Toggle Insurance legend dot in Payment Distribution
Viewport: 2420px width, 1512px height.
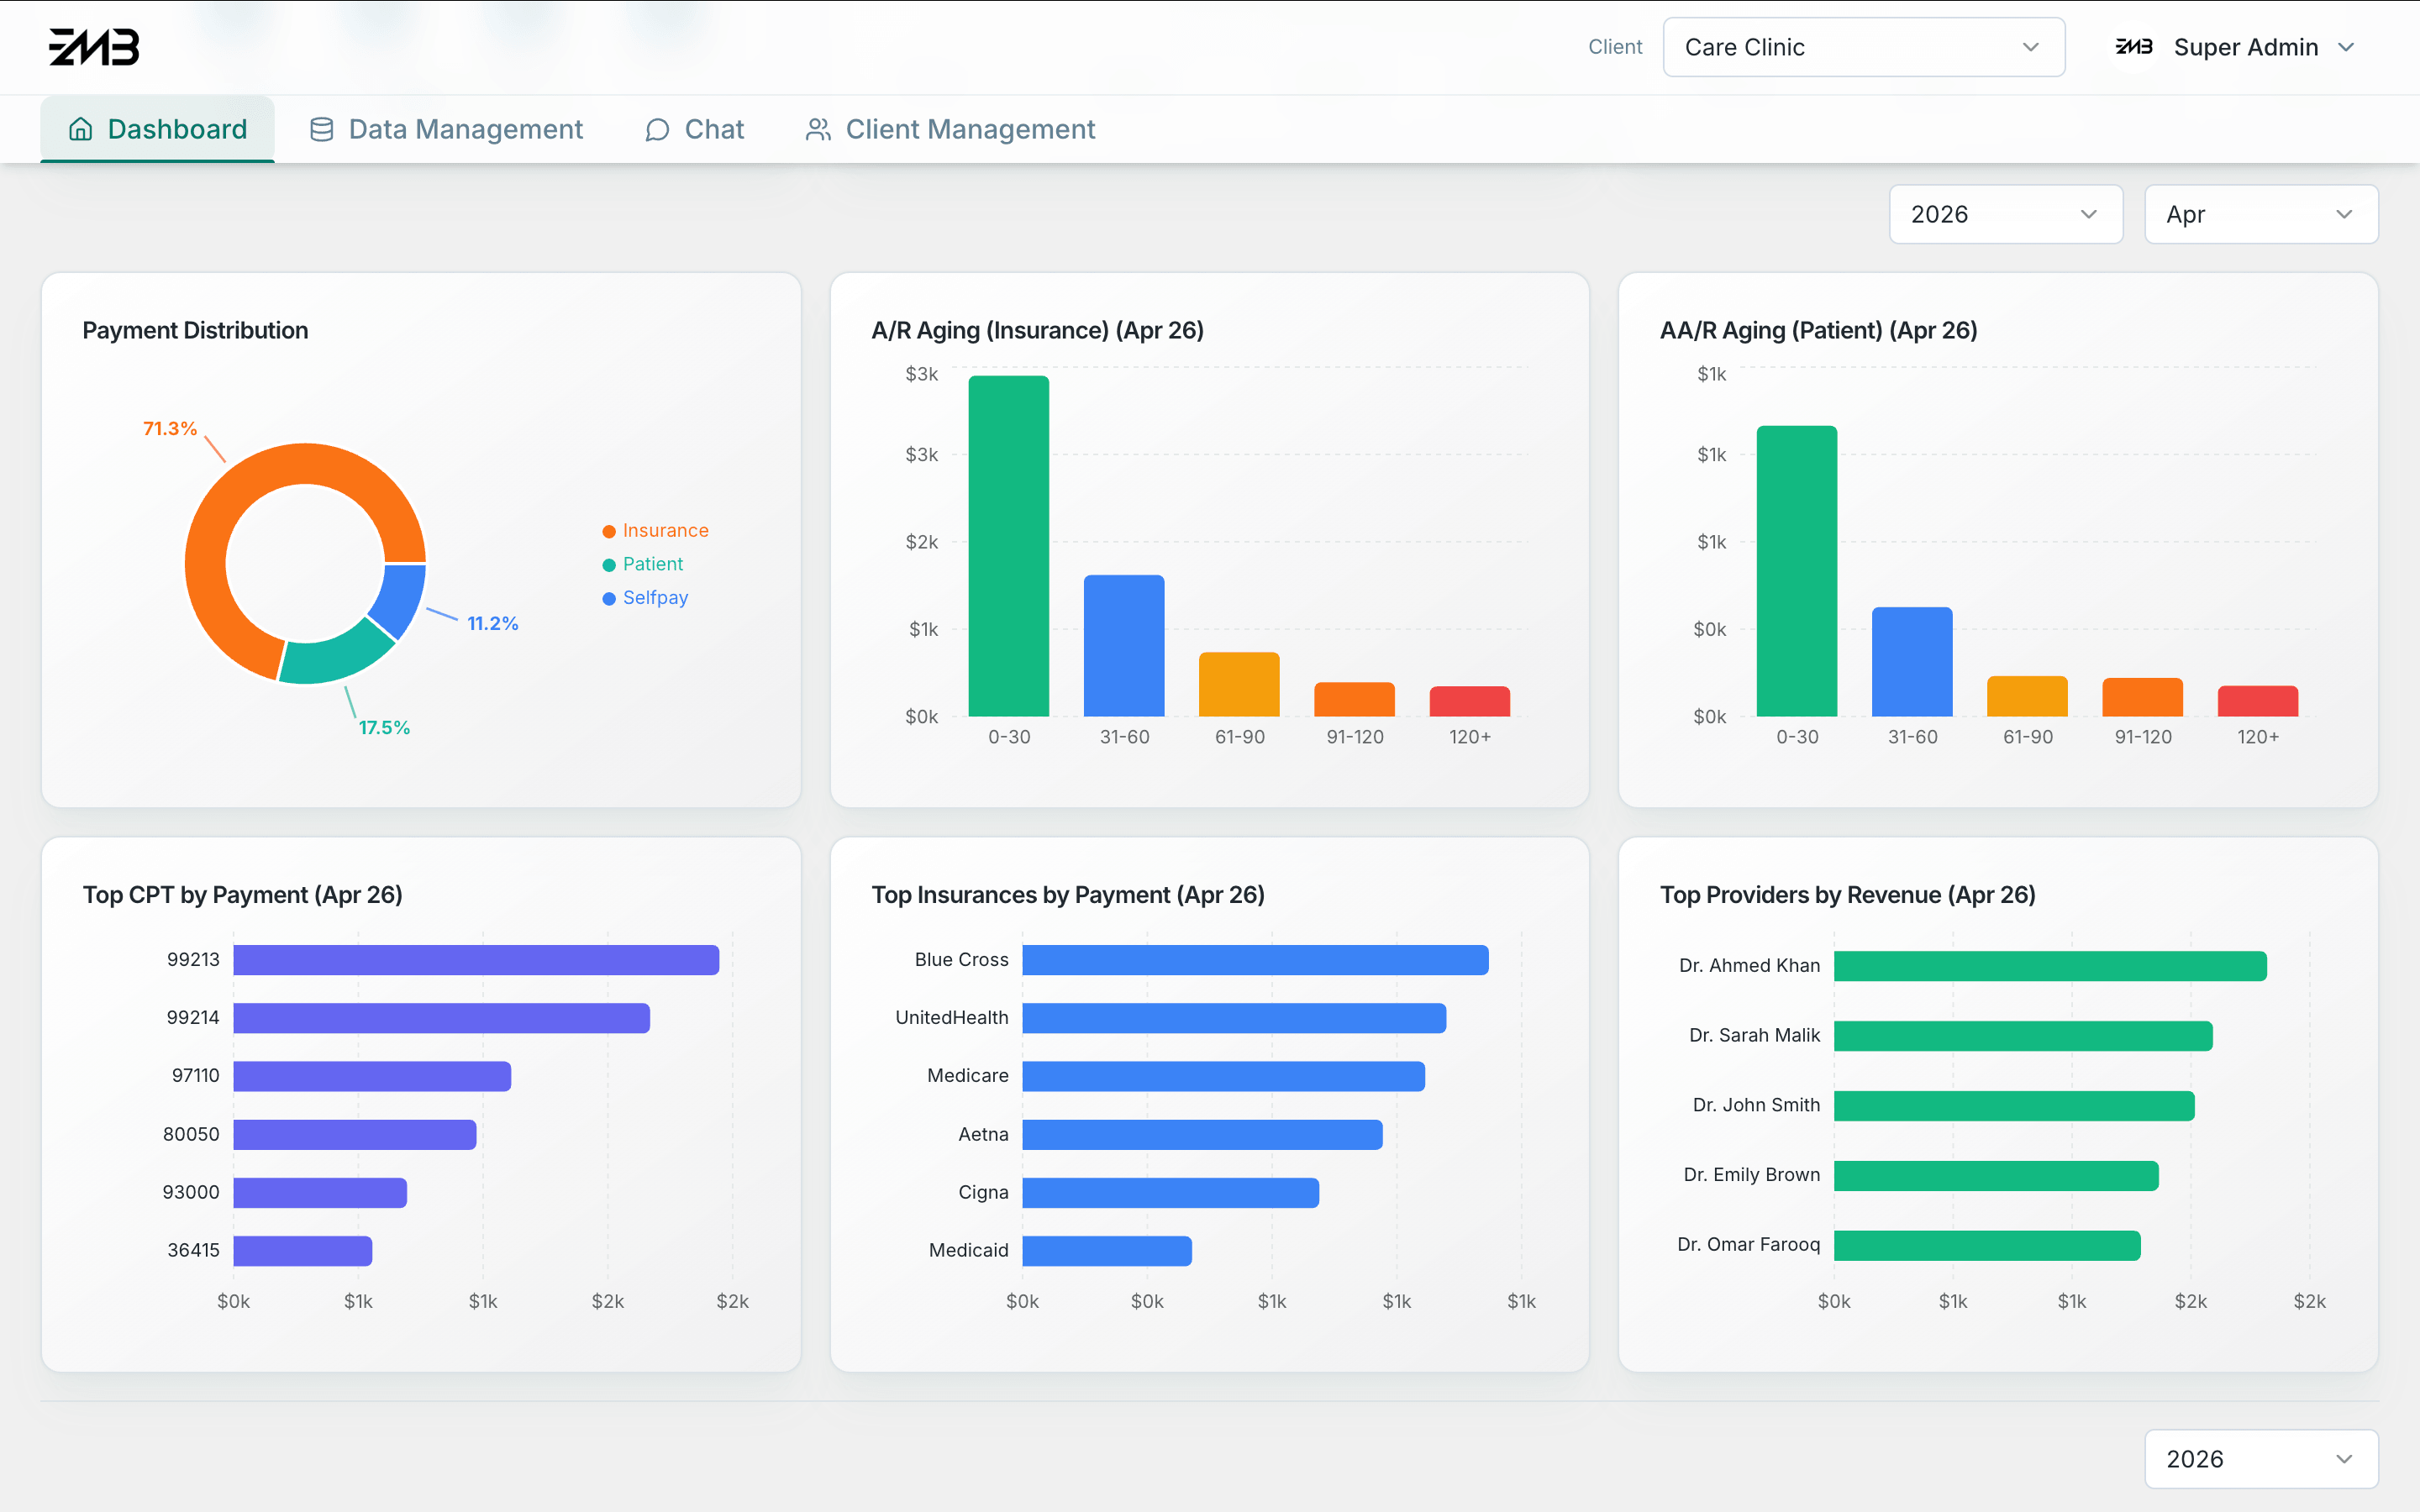pyautogui.click(x=609, y=531)
